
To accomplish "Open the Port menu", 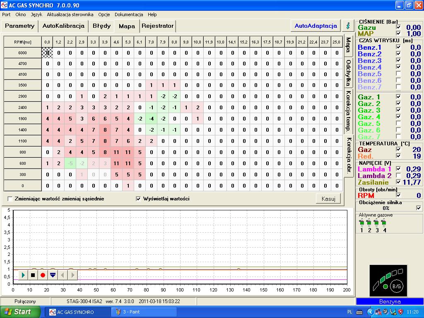I will pyautogui.click(x=6, y=14).
